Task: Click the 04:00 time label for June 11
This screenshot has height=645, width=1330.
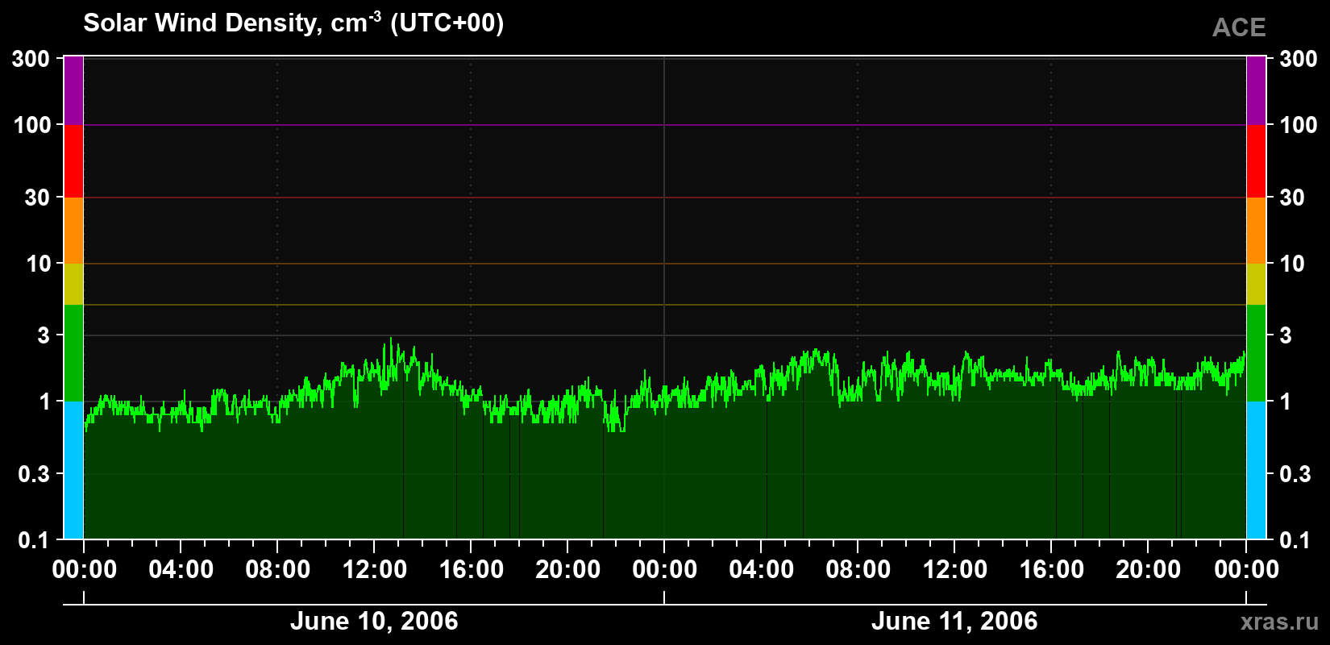Action: 761,570
